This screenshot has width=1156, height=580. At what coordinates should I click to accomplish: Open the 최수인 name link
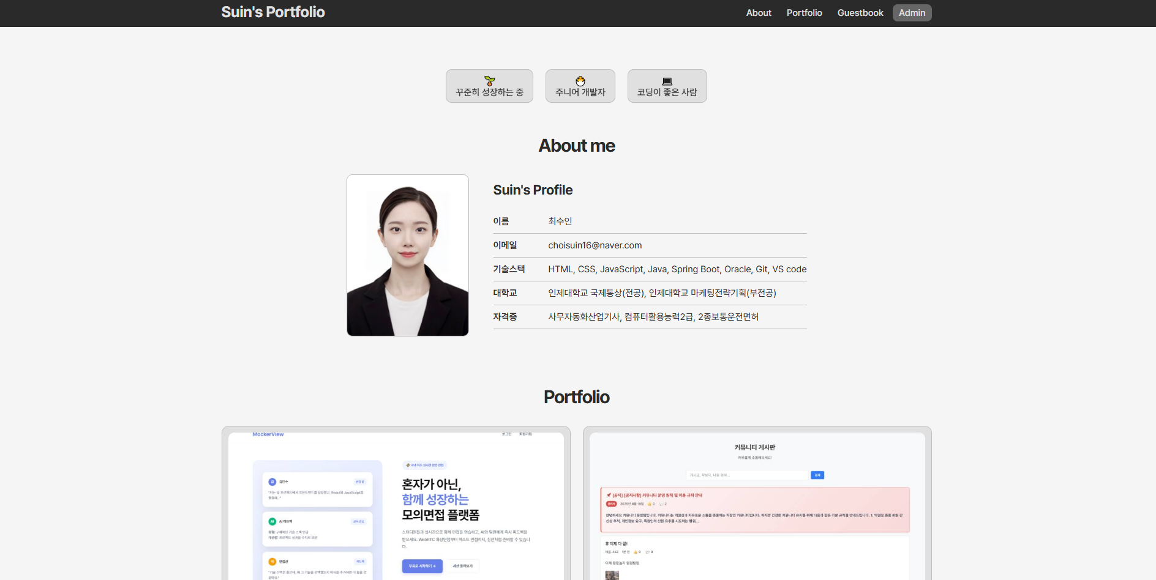560,221
